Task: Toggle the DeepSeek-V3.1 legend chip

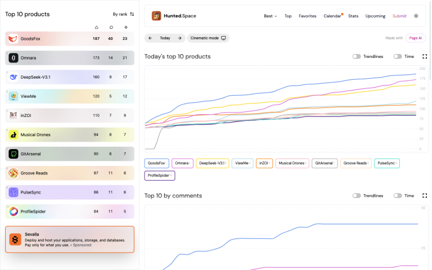Action: coord(212,163)
